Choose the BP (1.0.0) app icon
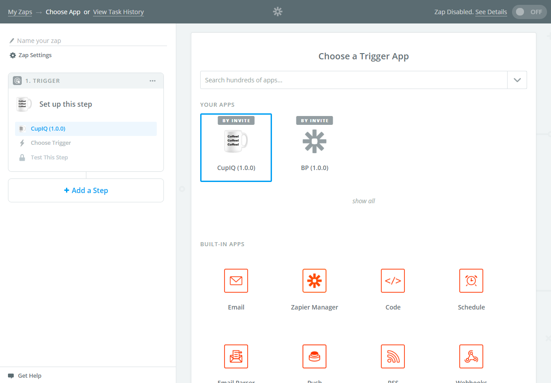Screen dimensions: 551x383 314,141
